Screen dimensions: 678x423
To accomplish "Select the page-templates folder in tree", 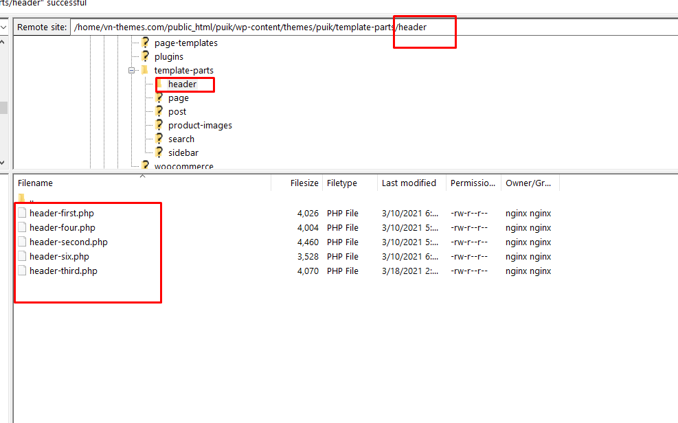I will [x=185, y=43].
